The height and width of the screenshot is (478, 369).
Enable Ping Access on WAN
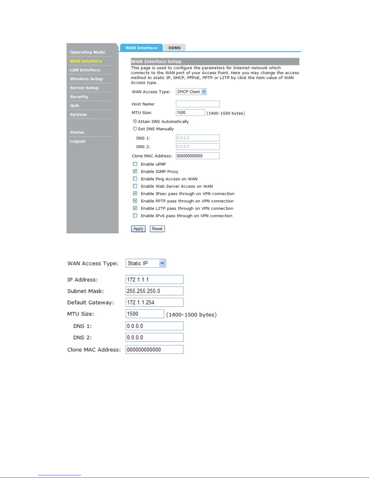[135, 179]
